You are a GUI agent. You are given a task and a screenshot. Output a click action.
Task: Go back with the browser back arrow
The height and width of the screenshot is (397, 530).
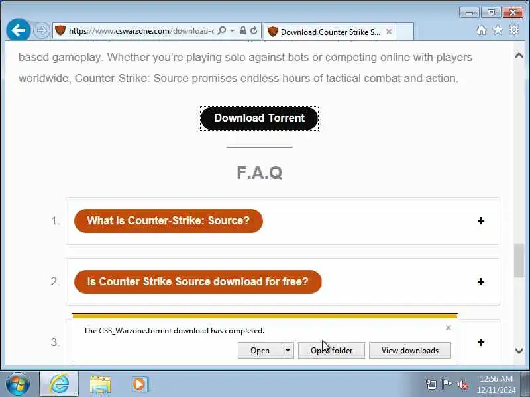tap(19, 30)
